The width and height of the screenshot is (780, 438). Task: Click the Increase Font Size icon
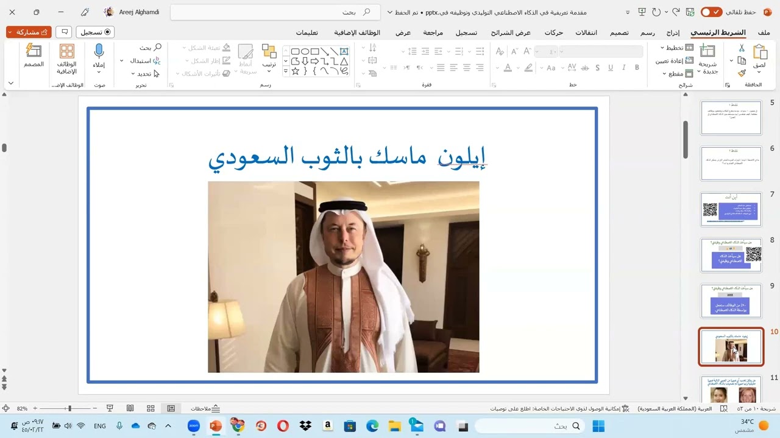click(528, 52)
